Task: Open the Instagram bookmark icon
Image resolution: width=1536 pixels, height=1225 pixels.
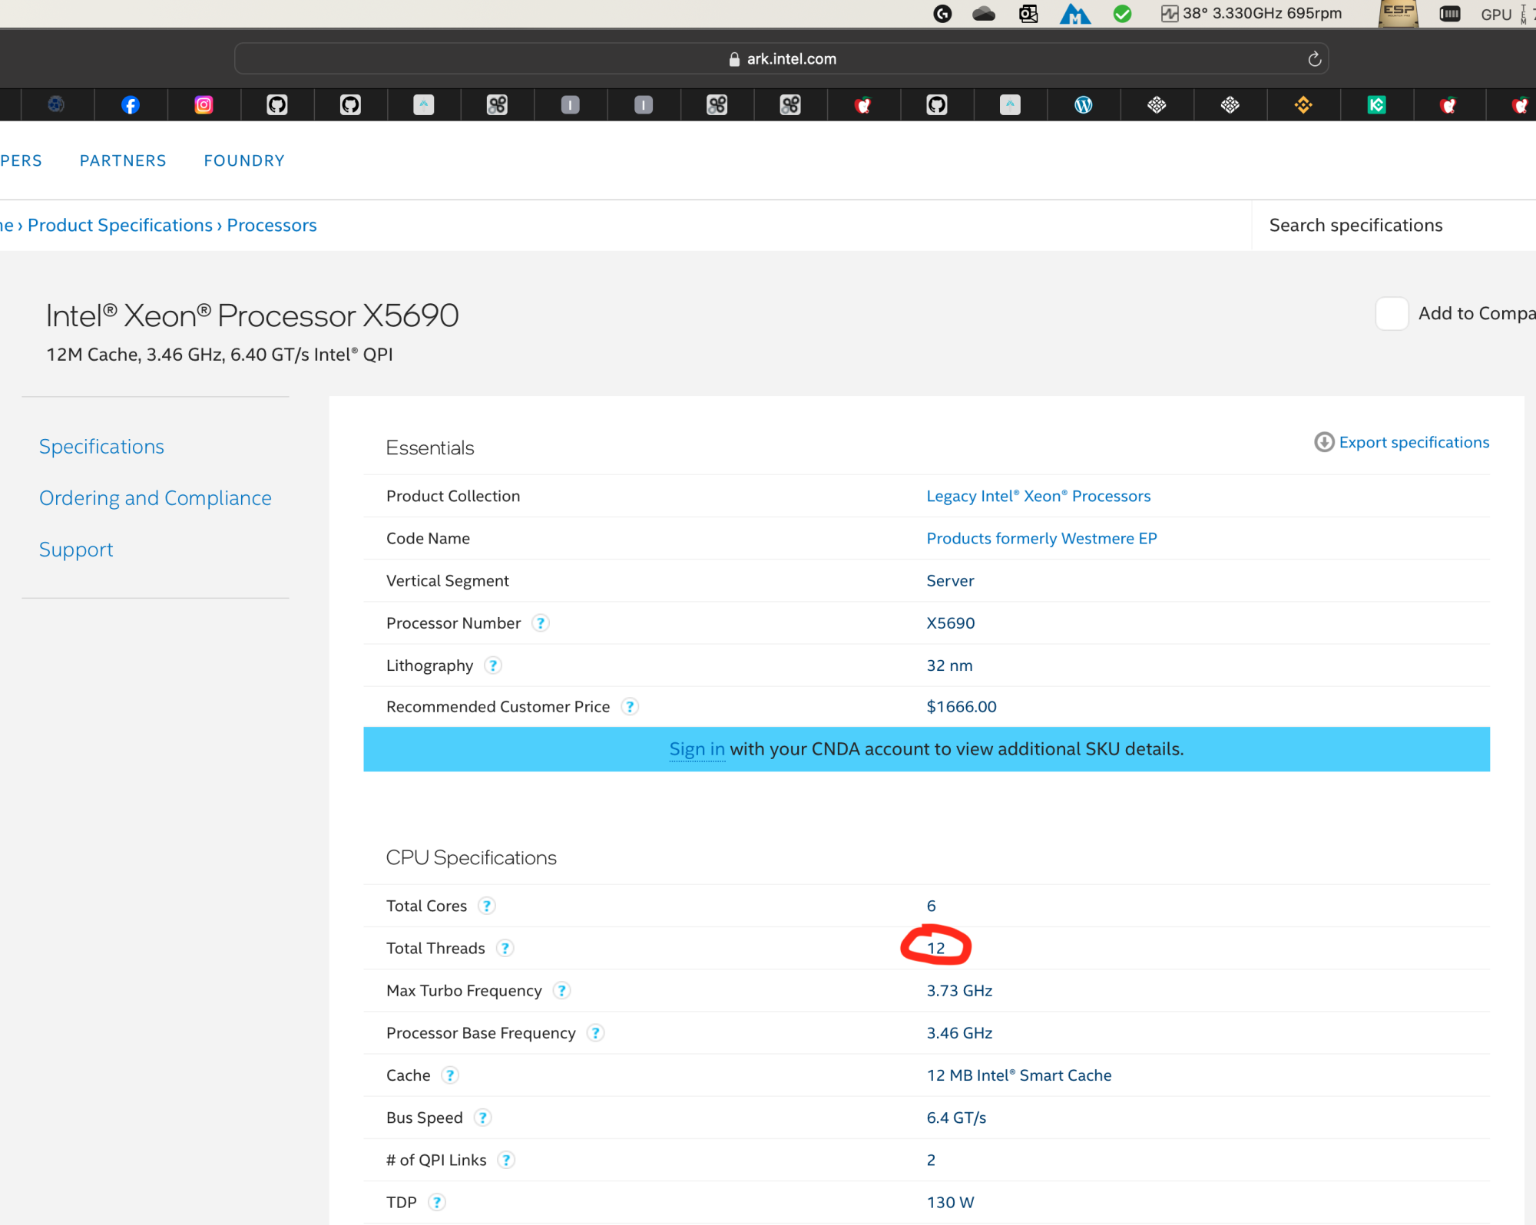Action: pos(204,105)
